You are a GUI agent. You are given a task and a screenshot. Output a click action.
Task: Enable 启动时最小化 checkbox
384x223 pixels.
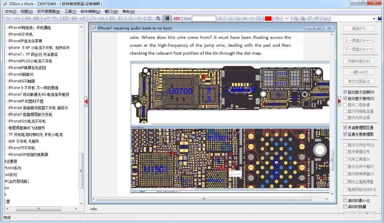pyautogui.click(x=345, y=200)
